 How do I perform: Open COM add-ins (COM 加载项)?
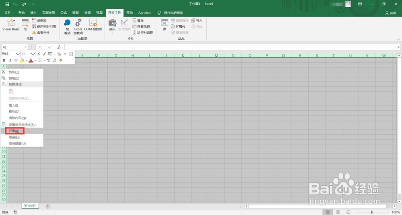point(93,25)
